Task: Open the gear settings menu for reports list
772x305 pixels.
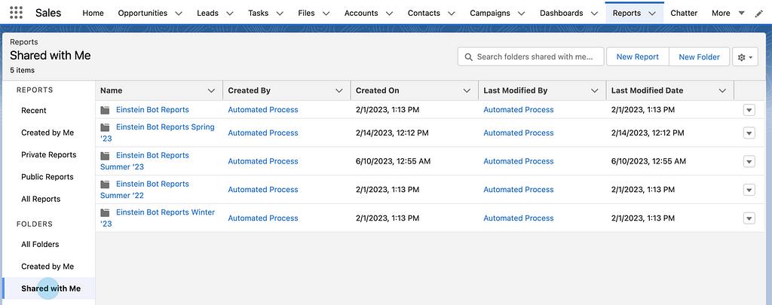Action: click(x=745, y=57)
